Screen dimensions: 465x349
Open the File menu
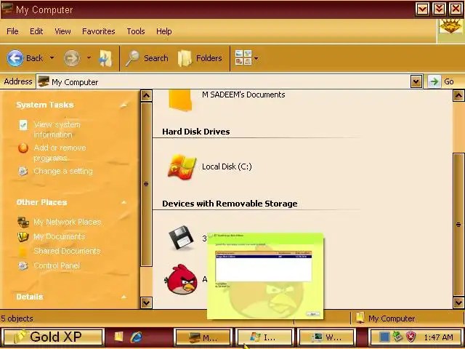click(12, 31)
